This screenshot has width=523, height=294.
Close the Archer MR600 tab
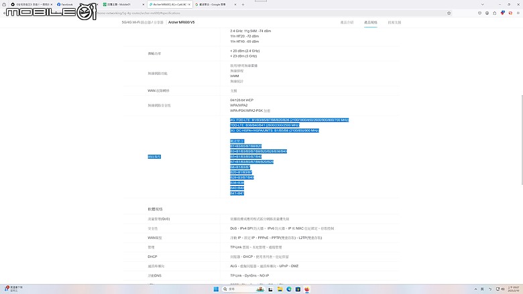[x=189, y=5]
